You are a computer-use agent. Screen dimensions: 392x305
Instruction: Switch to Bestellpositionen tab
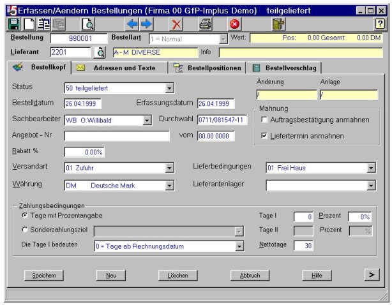click(207, 68)
